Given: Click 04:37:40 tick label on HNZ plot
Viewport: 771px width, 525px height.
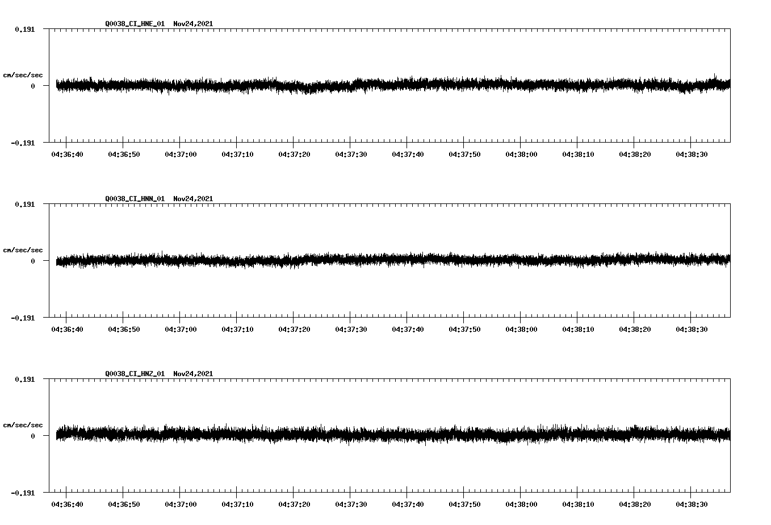Looking at the screenshot, I should pos(408,505).
